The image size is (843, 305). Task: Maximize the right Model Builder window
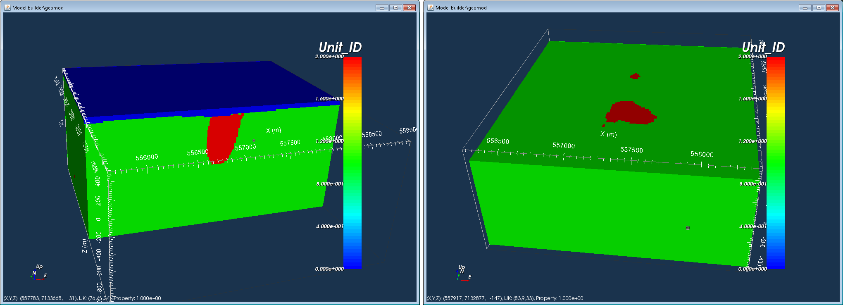point(819,7)
